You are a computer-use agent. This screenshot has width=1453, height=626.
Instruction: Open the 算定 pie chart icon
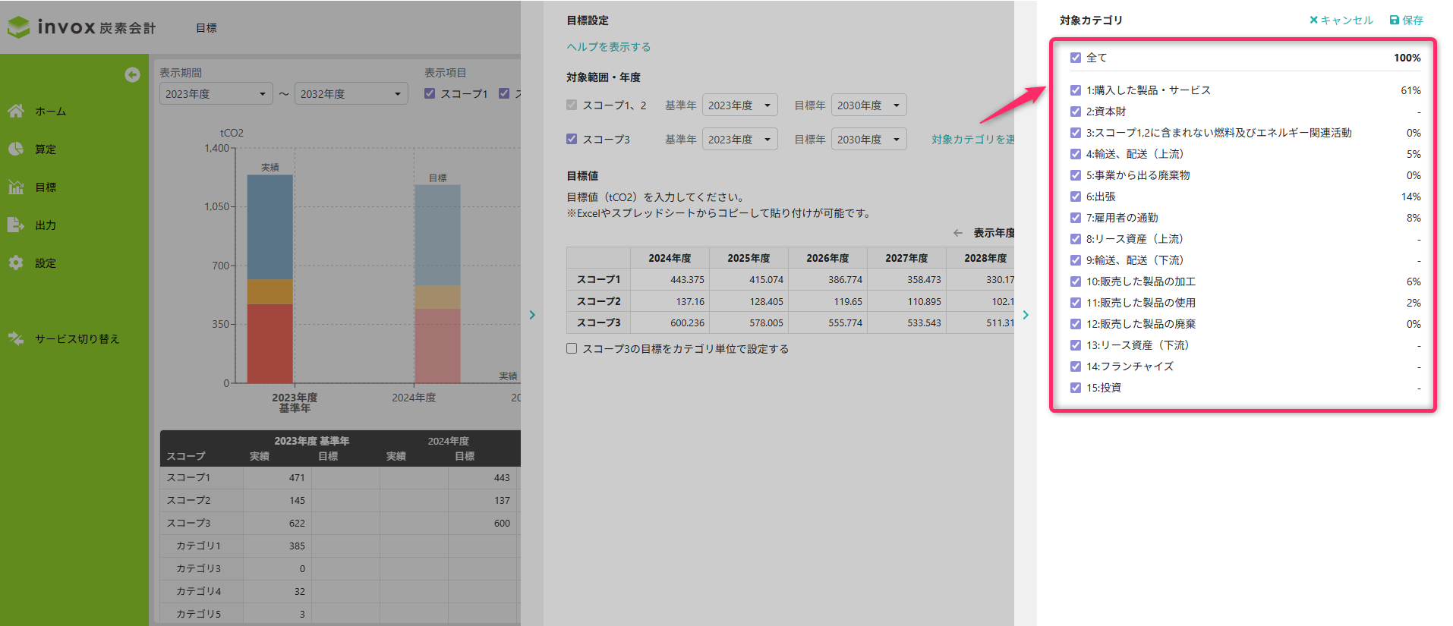coord(16,149)
